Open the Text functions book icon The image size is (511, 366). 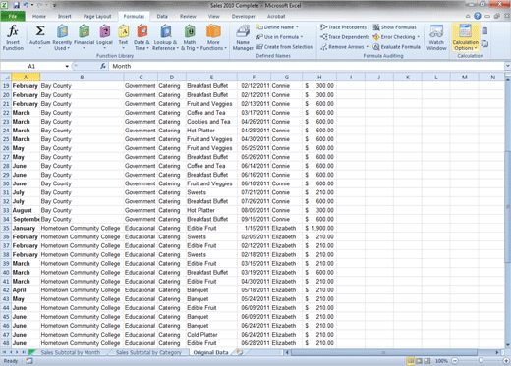tap(123, 31)
